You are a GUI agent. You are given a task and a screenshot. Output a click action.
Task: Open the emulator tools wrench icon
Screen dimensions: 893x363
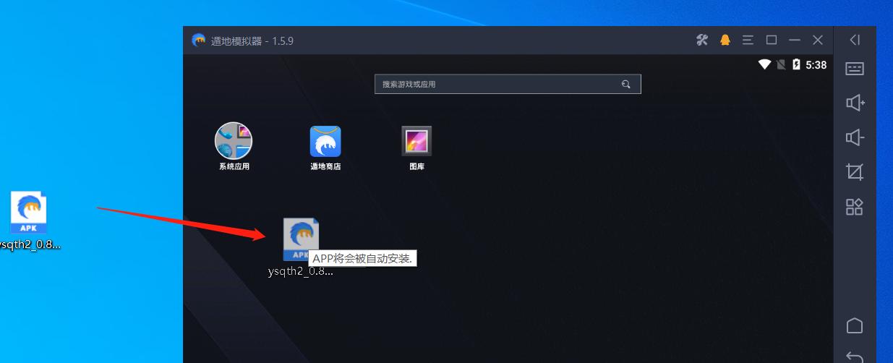702,40
